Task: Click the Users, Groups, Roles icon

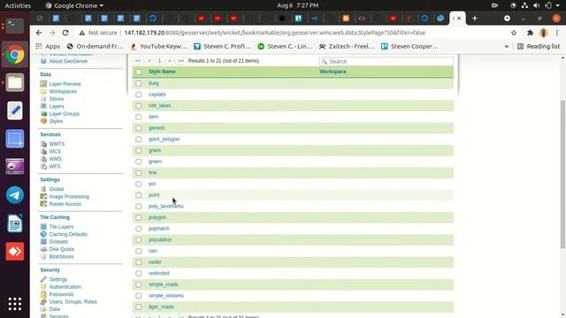Action: click(x=43, y=302)
